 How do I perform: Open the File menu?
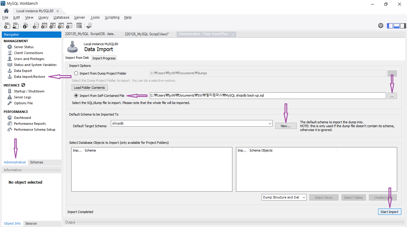[x=5, y=18]
